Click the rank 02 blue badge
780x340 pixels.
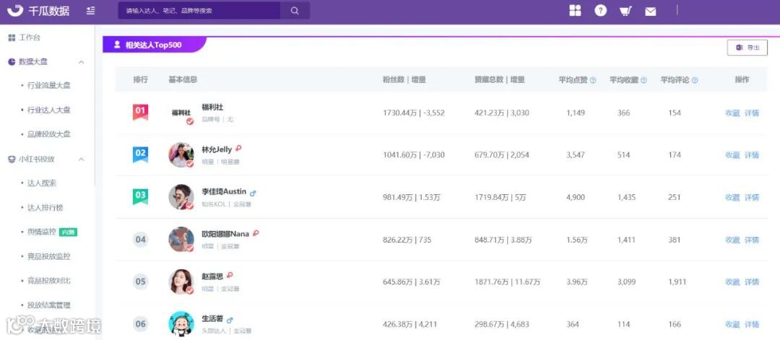click(x=140, y=154)
